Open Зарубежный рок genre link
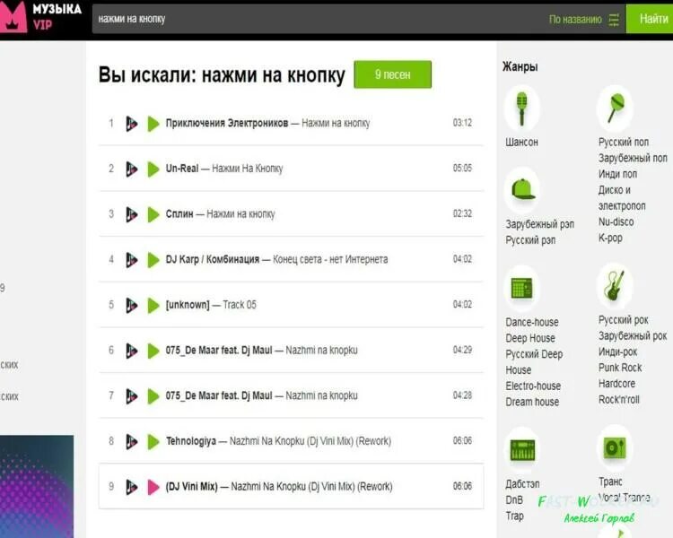Viewport: 673px width, 538px height. (x=633, y=336)
